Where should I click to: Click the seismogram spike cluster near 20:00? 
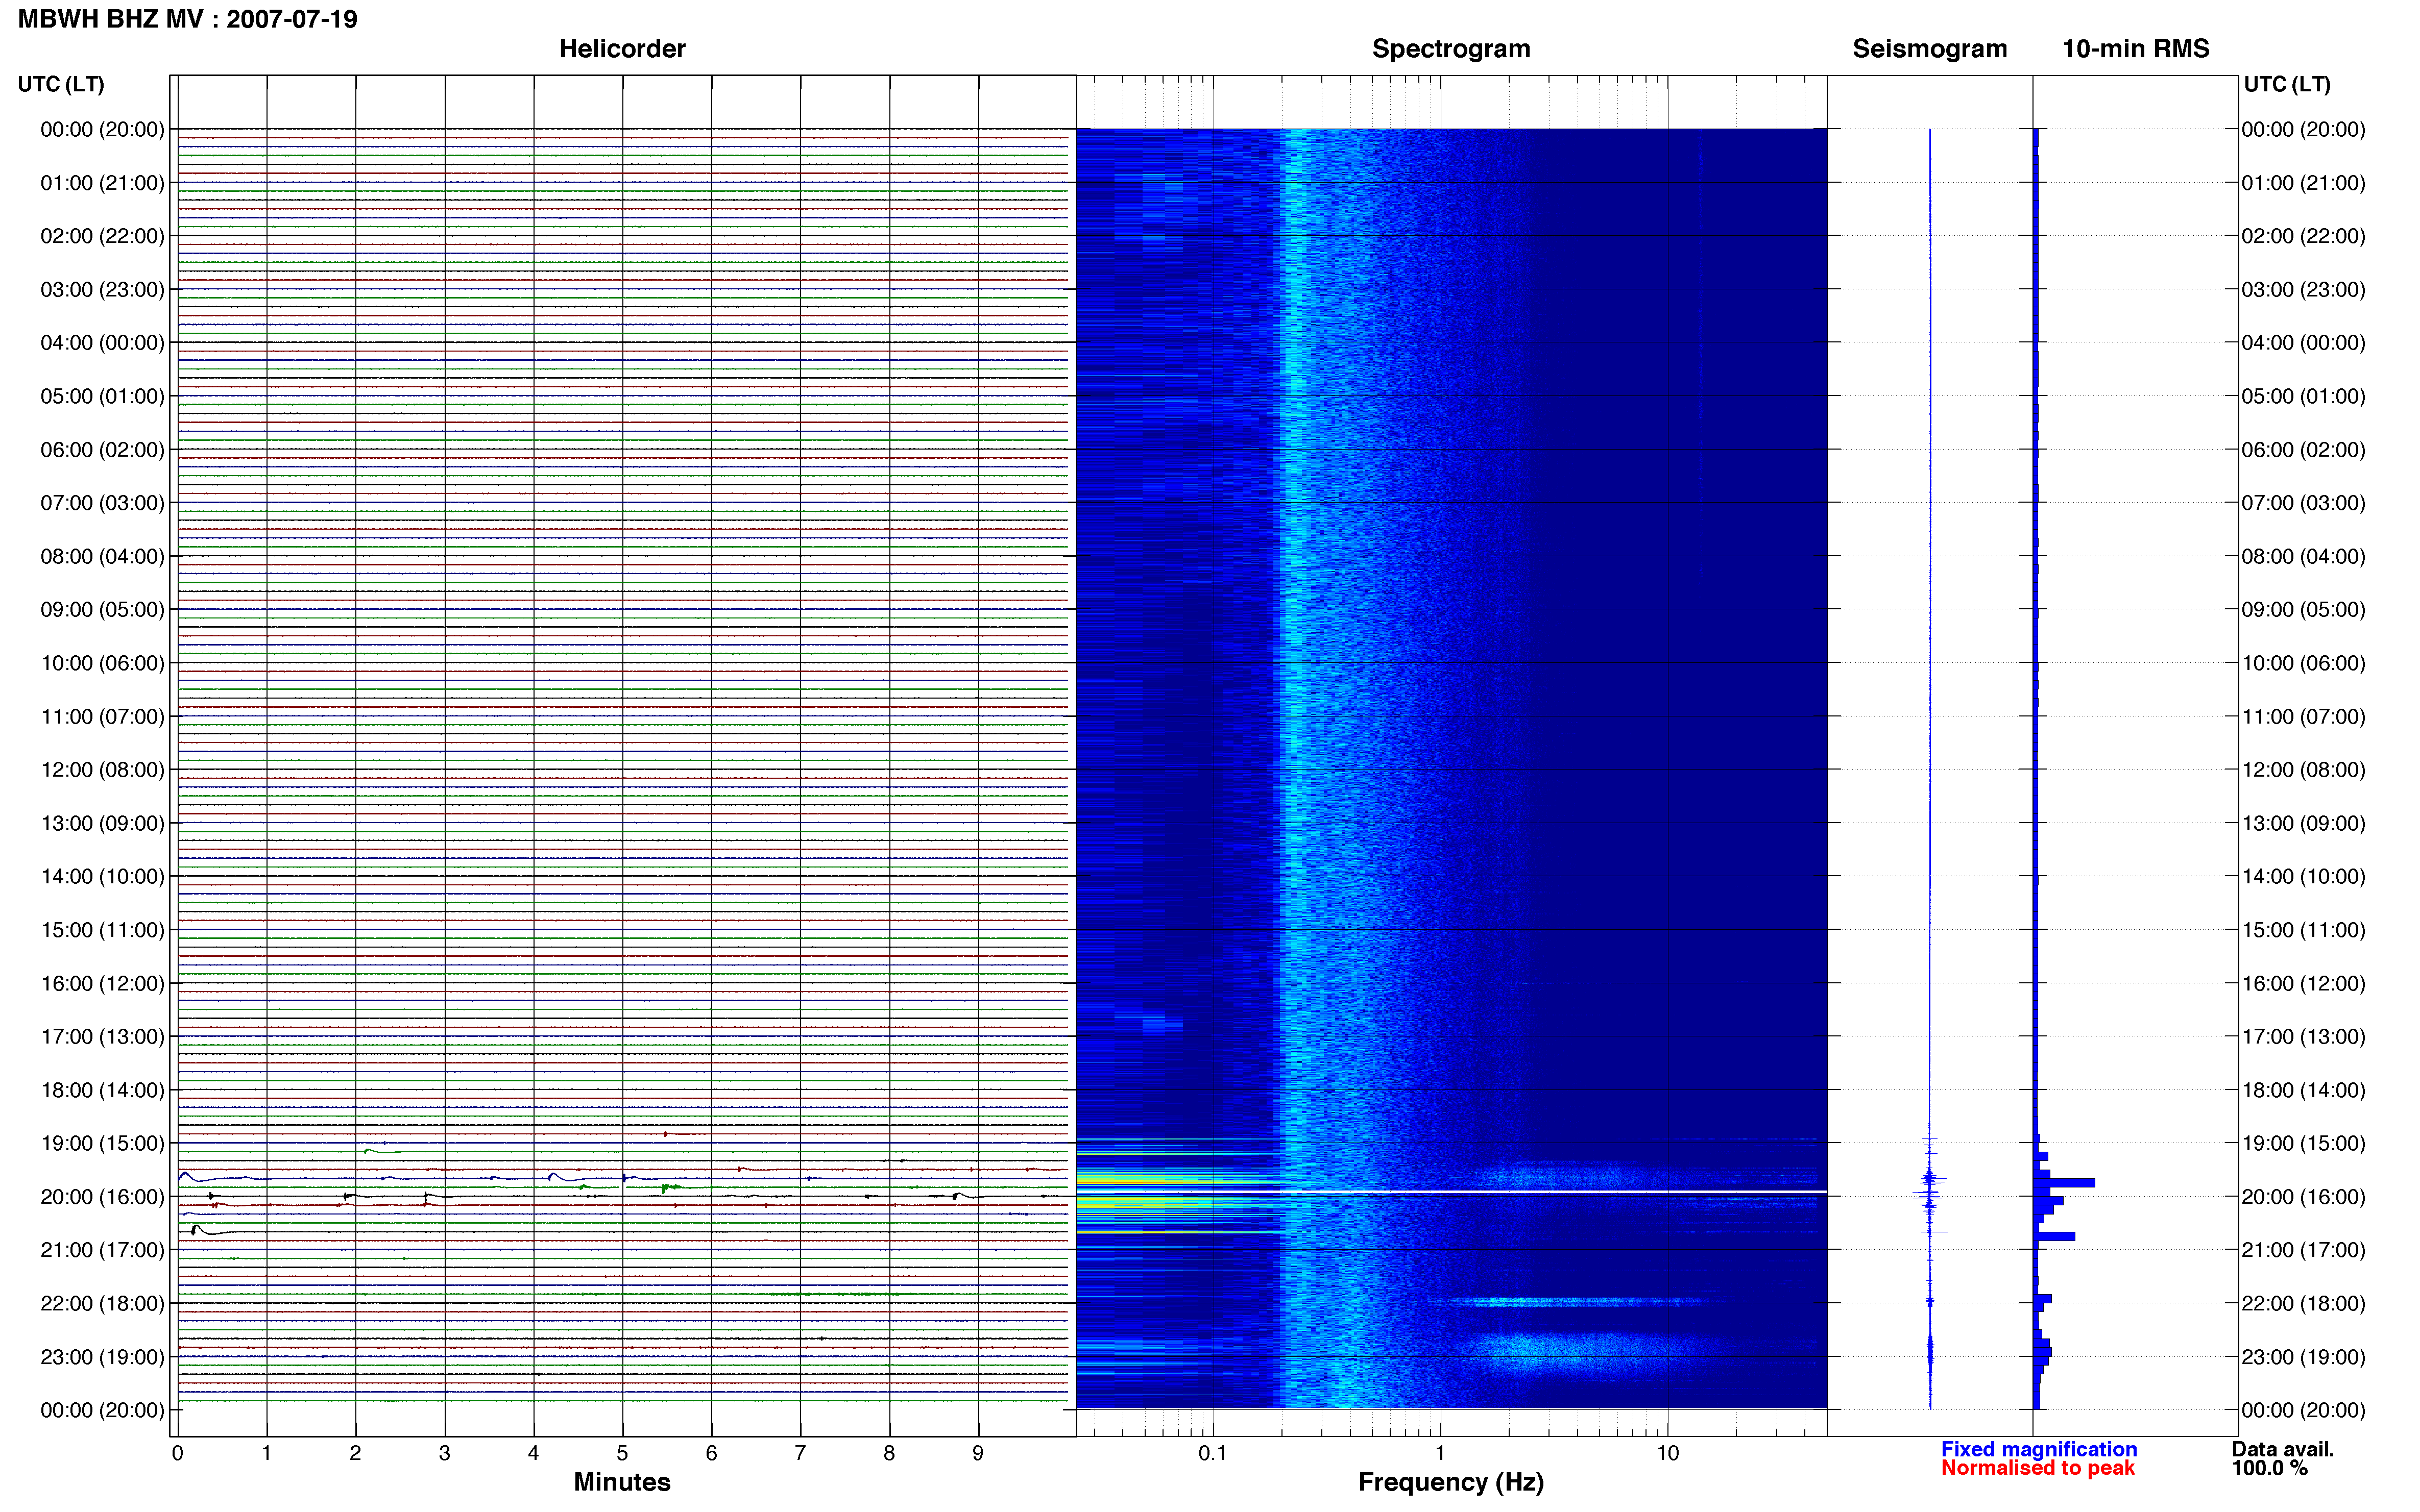1930,1190
